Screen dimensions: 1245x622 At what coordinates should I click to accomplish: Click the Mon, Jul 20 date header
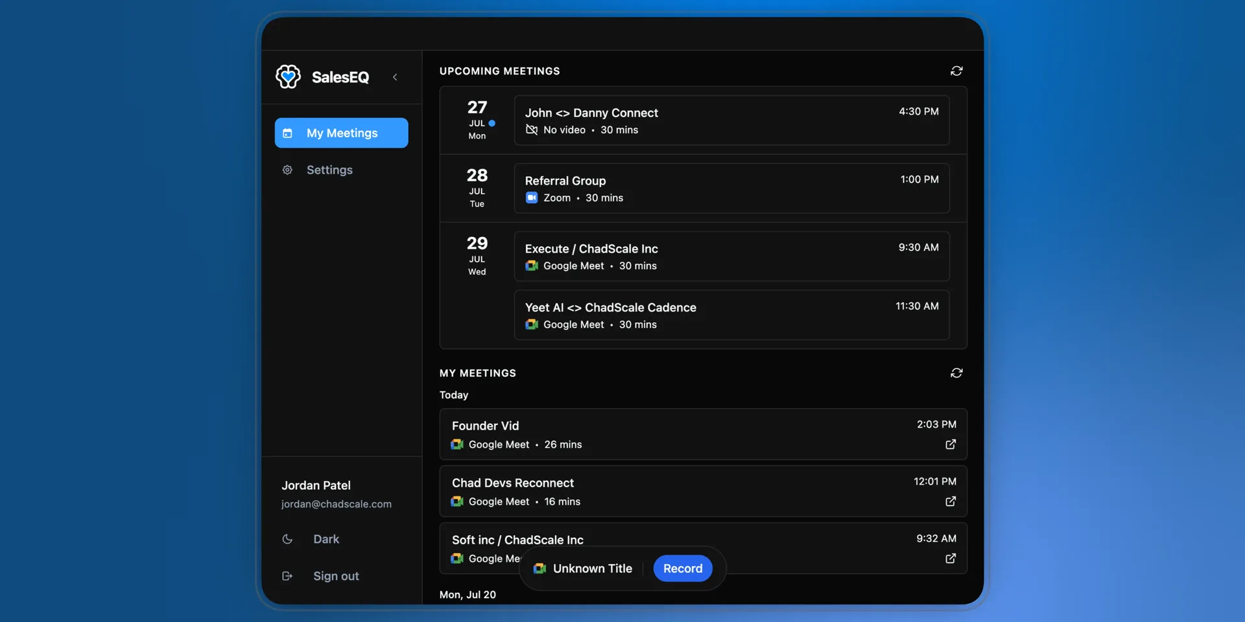pyautogui.click(x=468, y=594)
